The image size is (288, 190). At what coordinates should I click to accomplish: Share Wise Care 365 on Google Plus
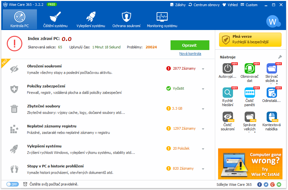point(272,185)
